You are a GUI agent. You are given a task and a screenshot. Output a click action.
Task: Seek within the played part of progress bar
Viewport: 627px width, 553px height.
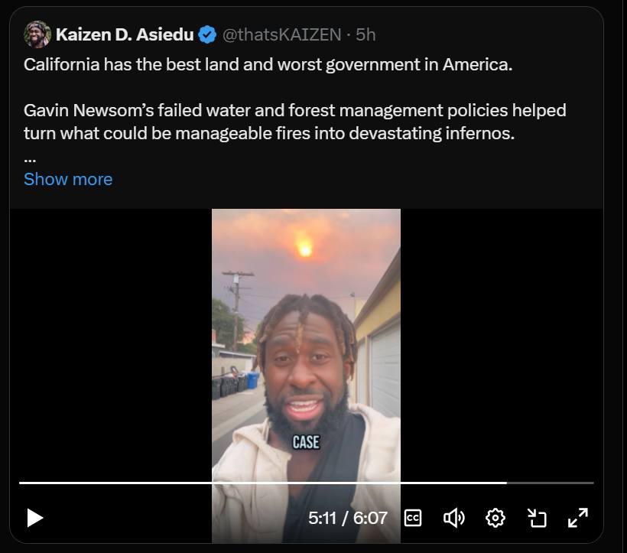(260, 483)
